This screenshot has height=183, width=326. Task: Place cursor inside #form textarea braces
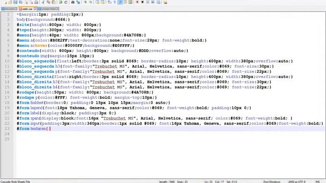pyautogui.click(x=49, y=129)
